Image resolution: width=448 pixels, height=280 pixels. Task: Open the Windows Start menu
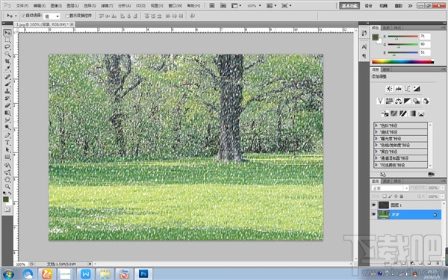pyautogui.click(x=8, y=274)
